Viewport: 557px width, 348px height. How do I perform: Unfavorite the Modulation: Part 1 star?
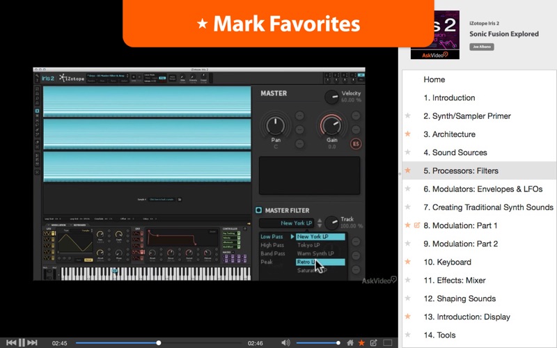point(408,225)
